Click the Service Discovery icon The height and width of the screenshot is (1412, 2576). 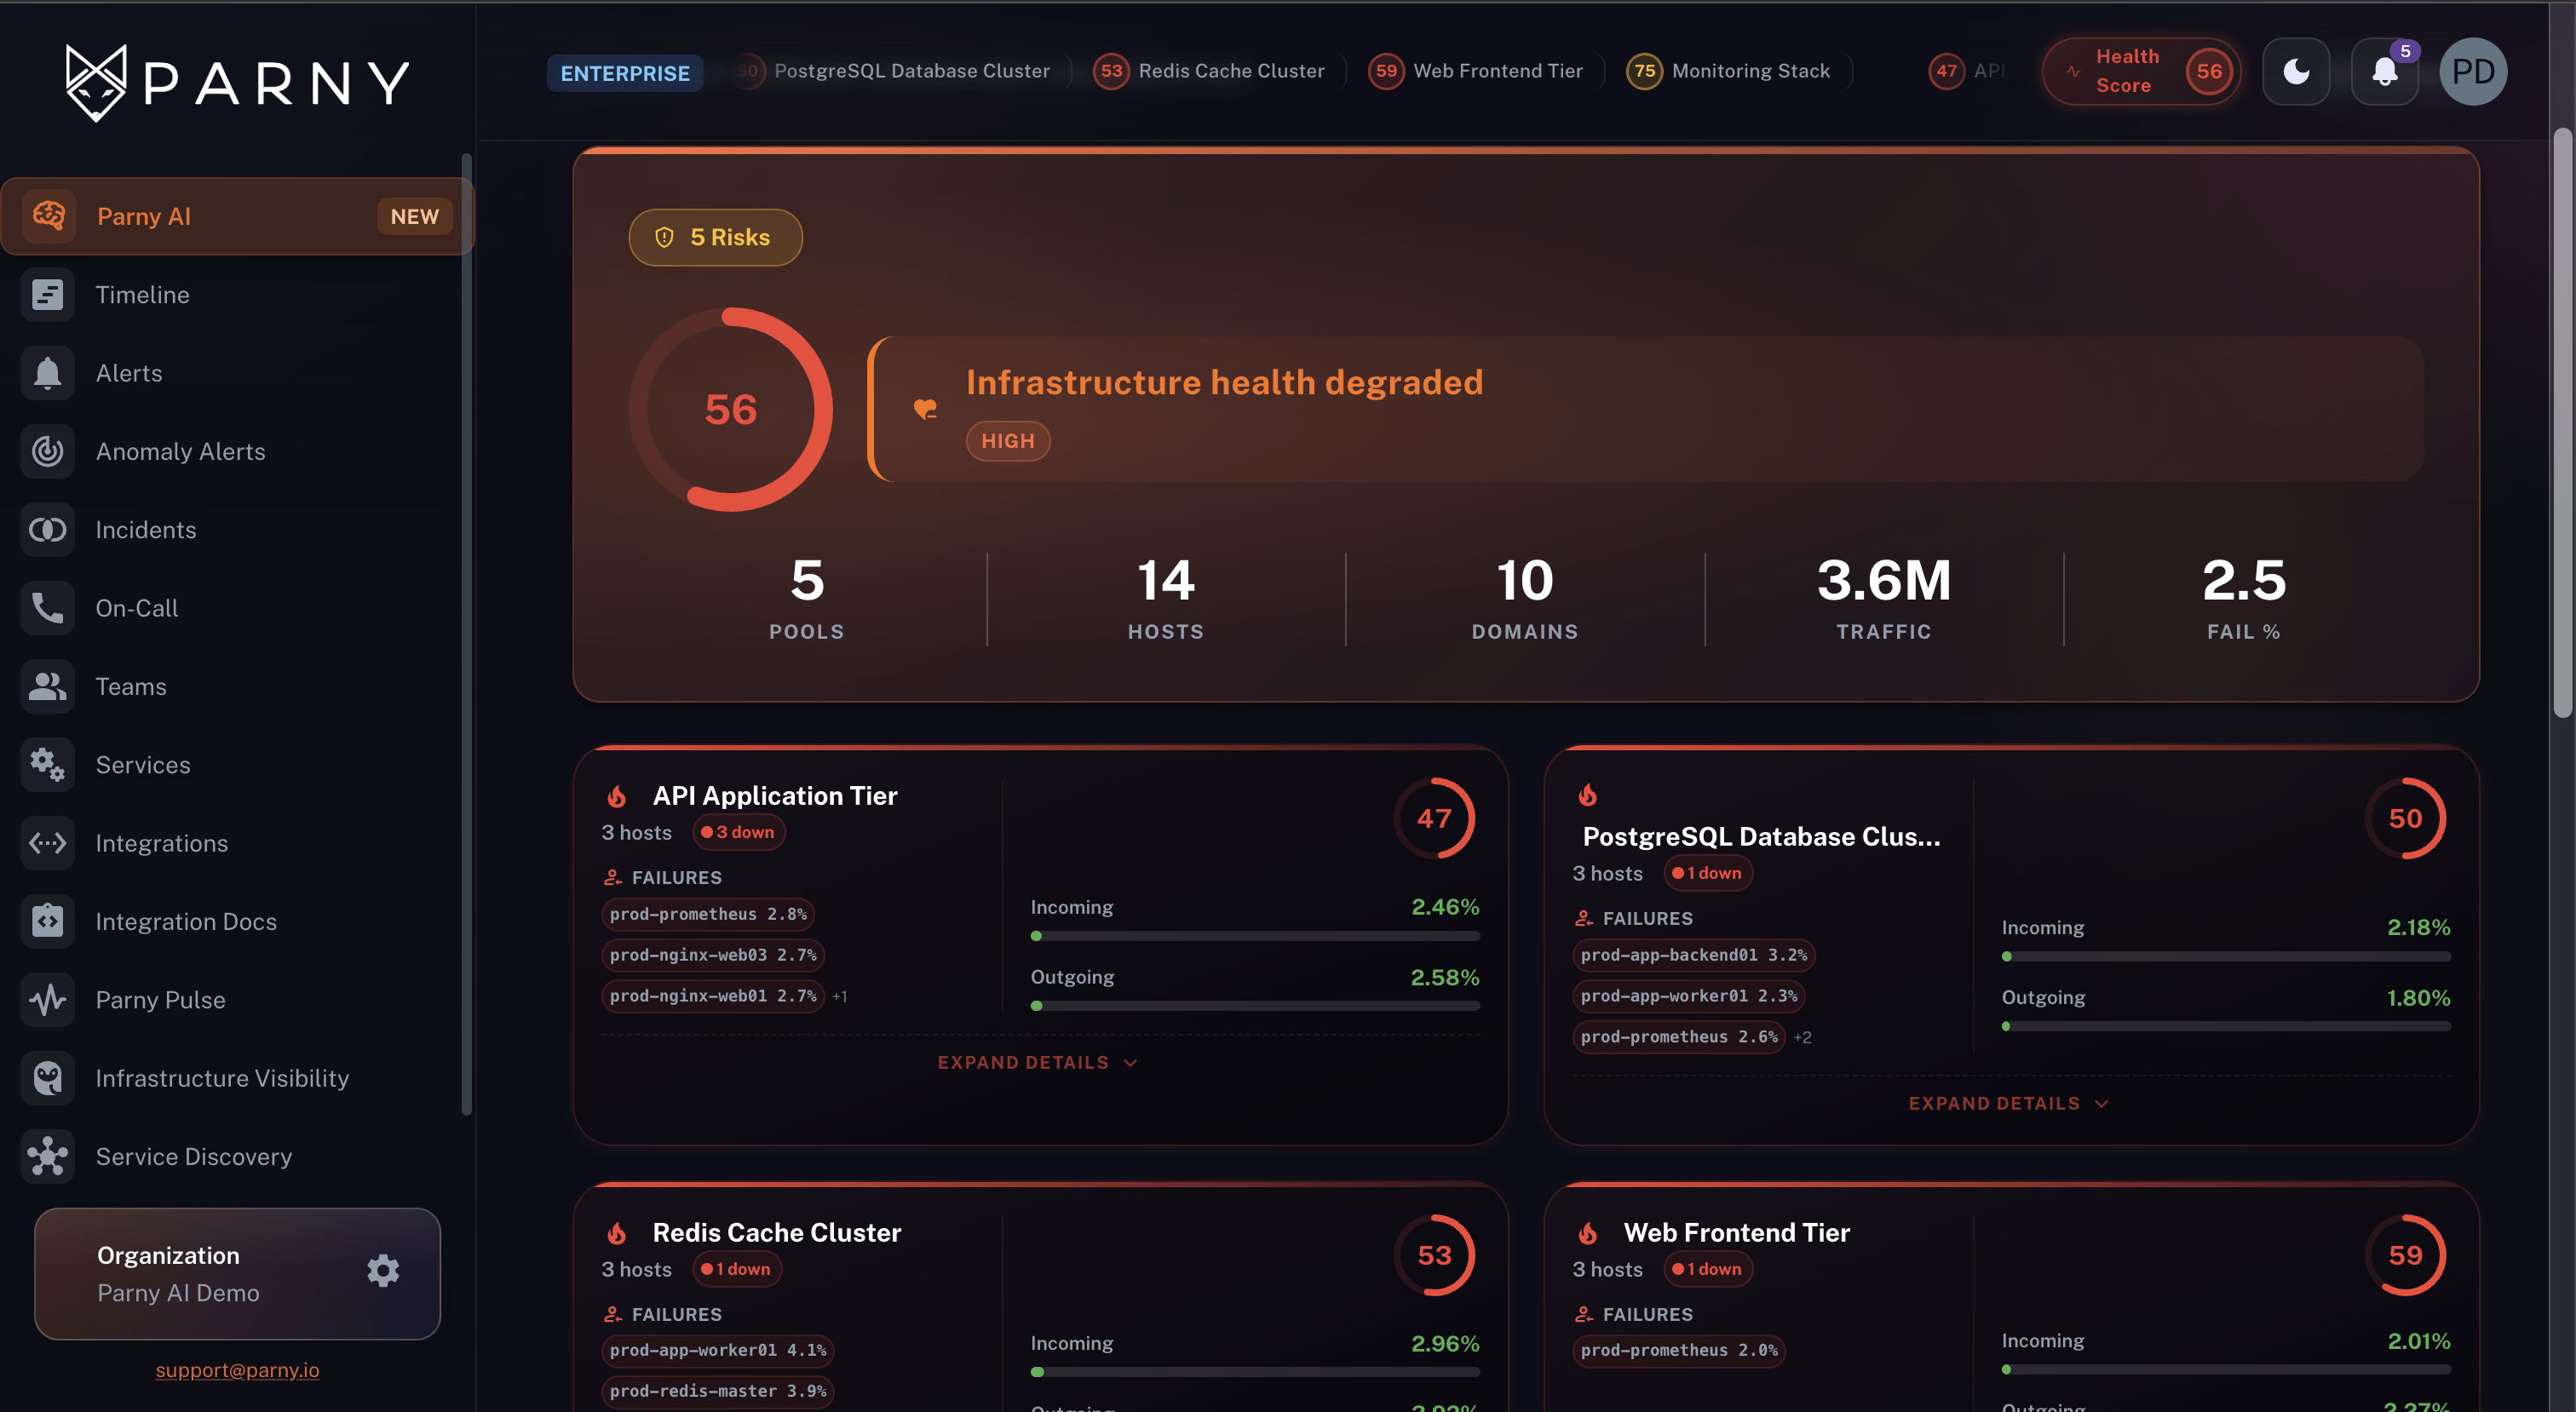48,1156
